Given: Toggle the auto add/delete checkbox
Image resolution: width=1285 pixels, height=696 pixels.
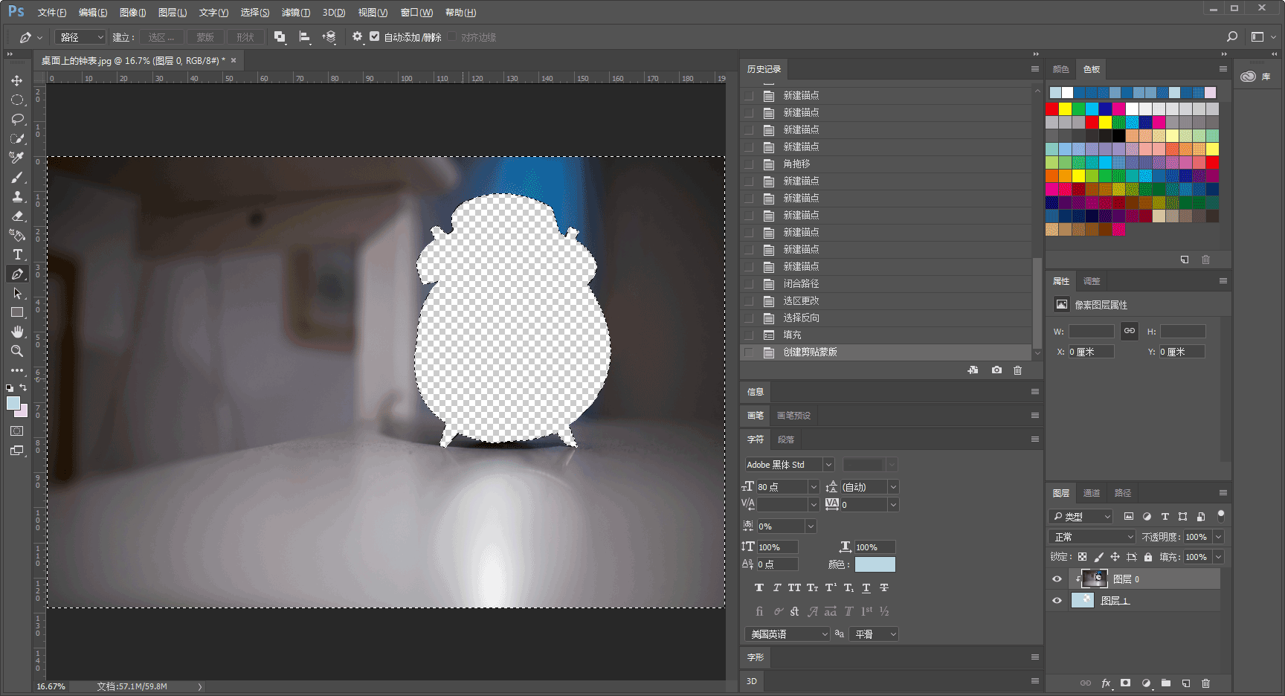Looking at the screenshot, I should (x=374, y=36).
